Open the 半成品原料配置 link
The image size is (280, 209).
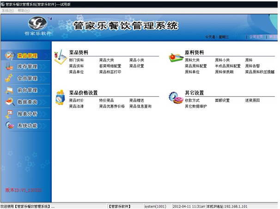[x=228, y=66]
